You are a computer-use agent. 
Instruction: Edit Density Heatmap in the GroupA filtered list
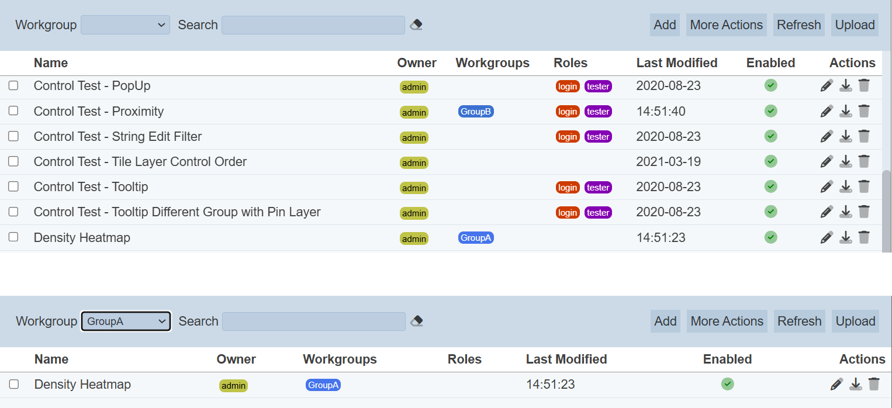click(x=836, y=384)
